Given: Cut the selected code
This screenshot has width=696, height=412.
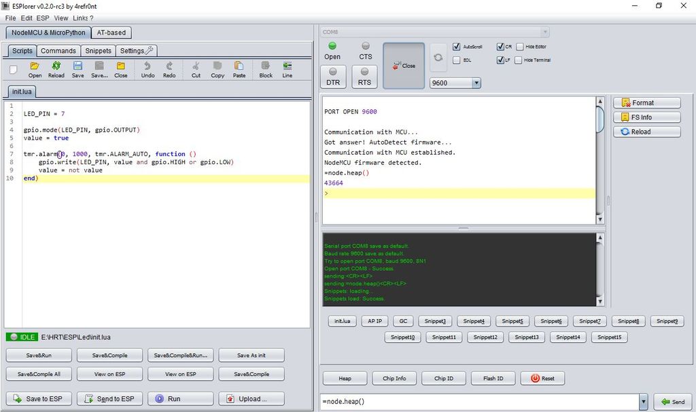Looking at the screenshot, I should pos(196,70).
